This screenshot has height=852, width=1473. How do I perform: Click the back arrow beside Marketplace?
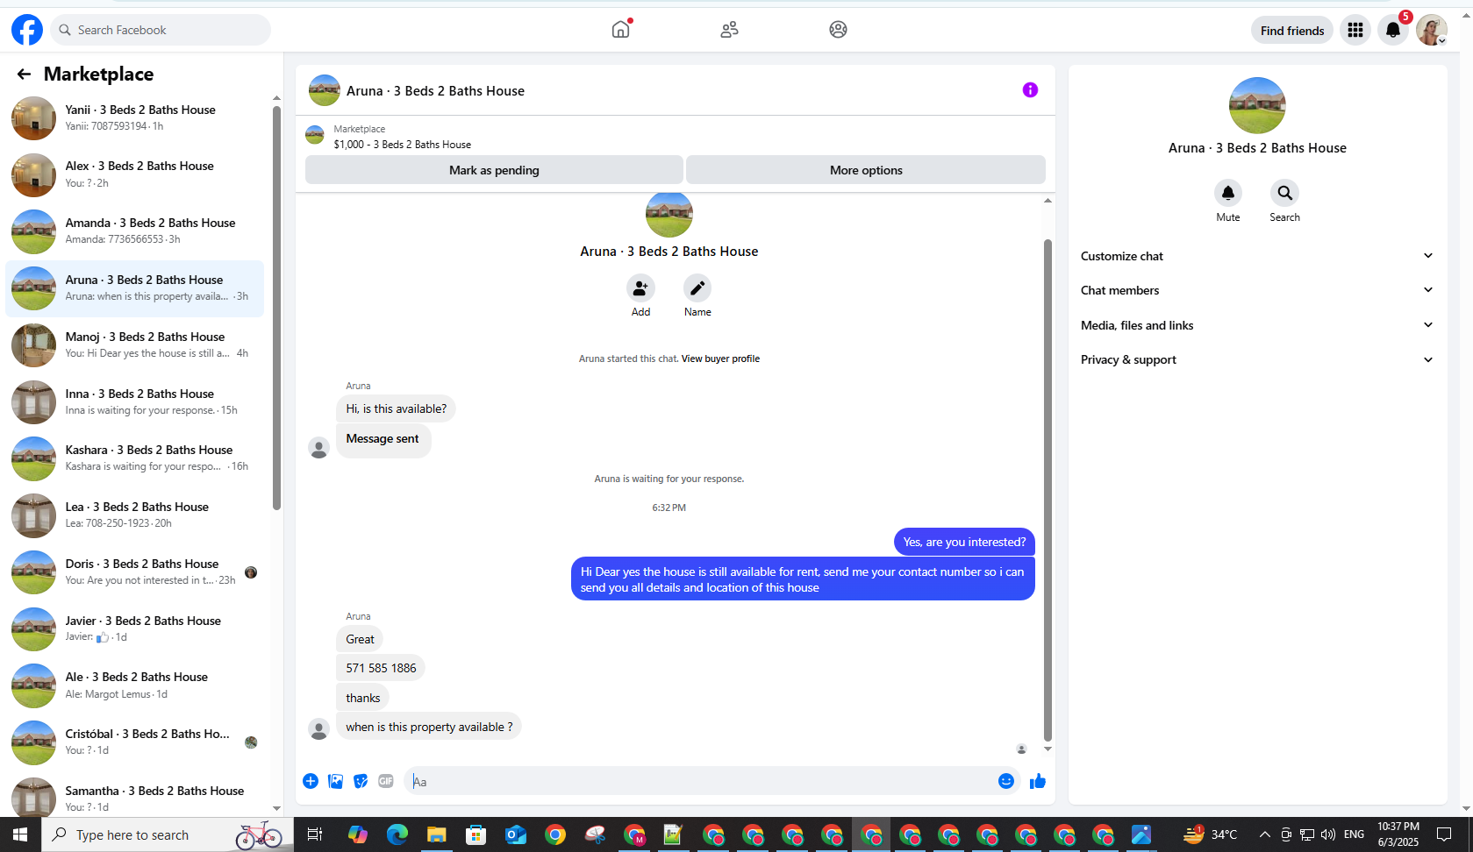point(24,75)
